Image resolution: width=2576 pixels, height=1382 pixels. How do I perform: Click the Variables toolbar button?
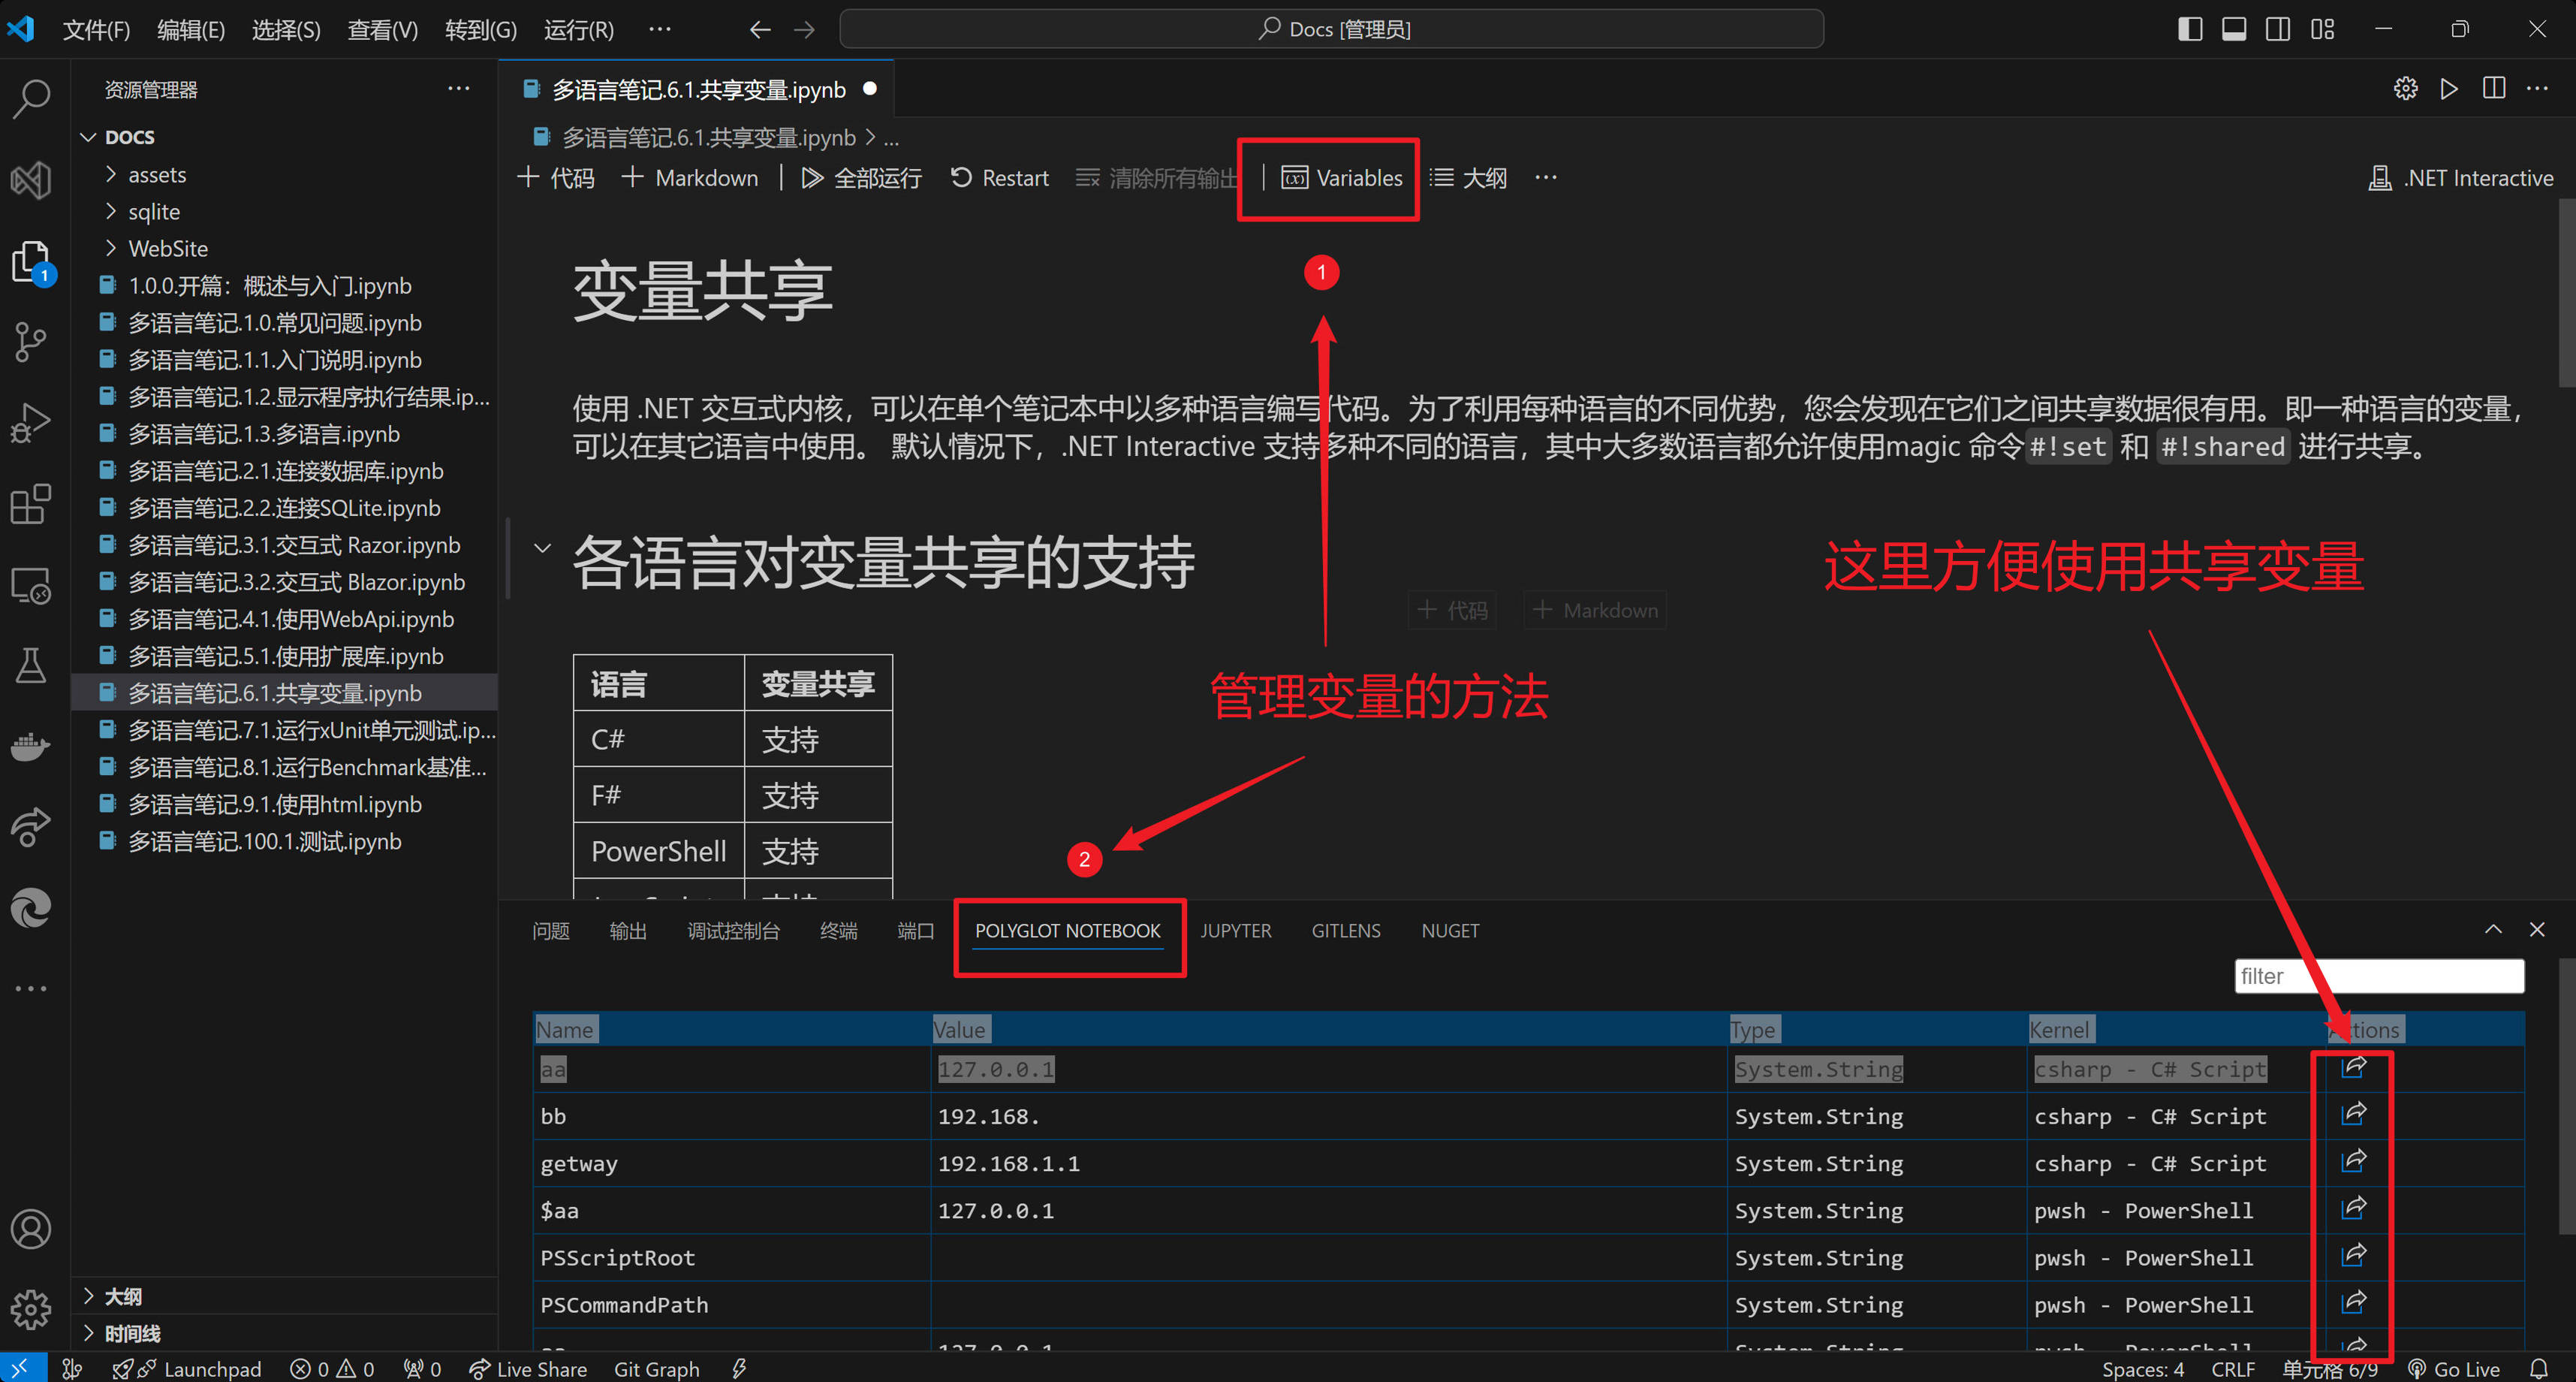tap(1341, 178)
